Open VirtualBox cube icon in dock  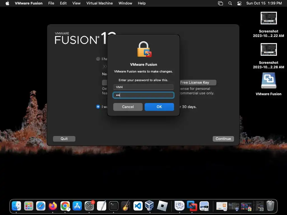(x=149, y=205)
